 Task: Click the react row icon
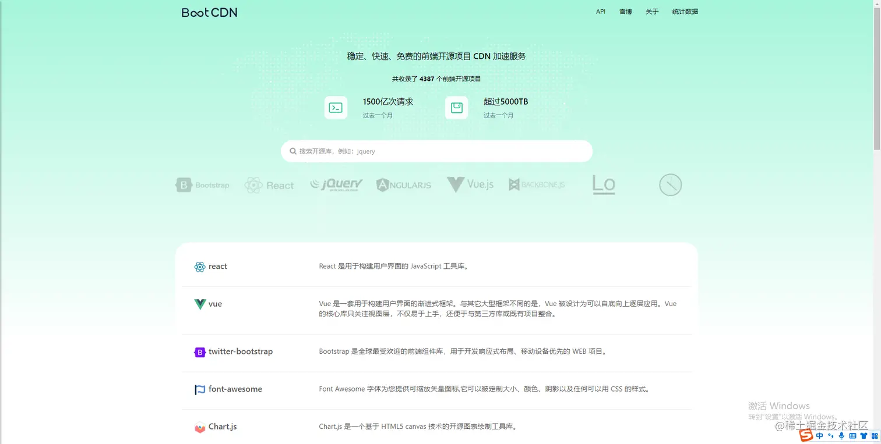pos(200,267)
